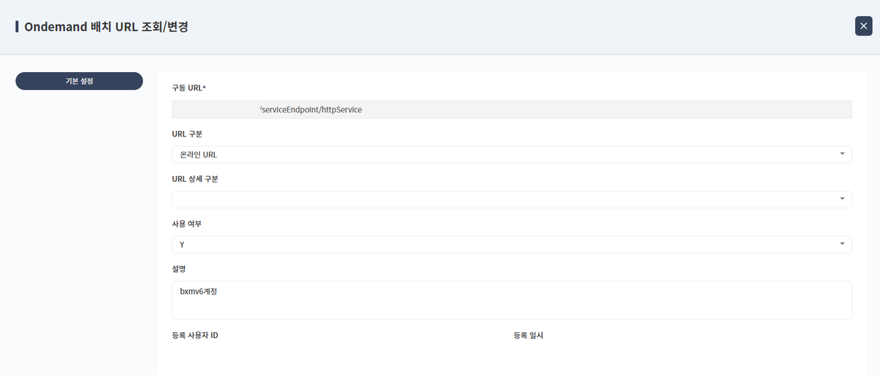Click the serviceEndpoint/httpService URL text
The width and height of the screenshot is (880, 375).
pos(311,110)
